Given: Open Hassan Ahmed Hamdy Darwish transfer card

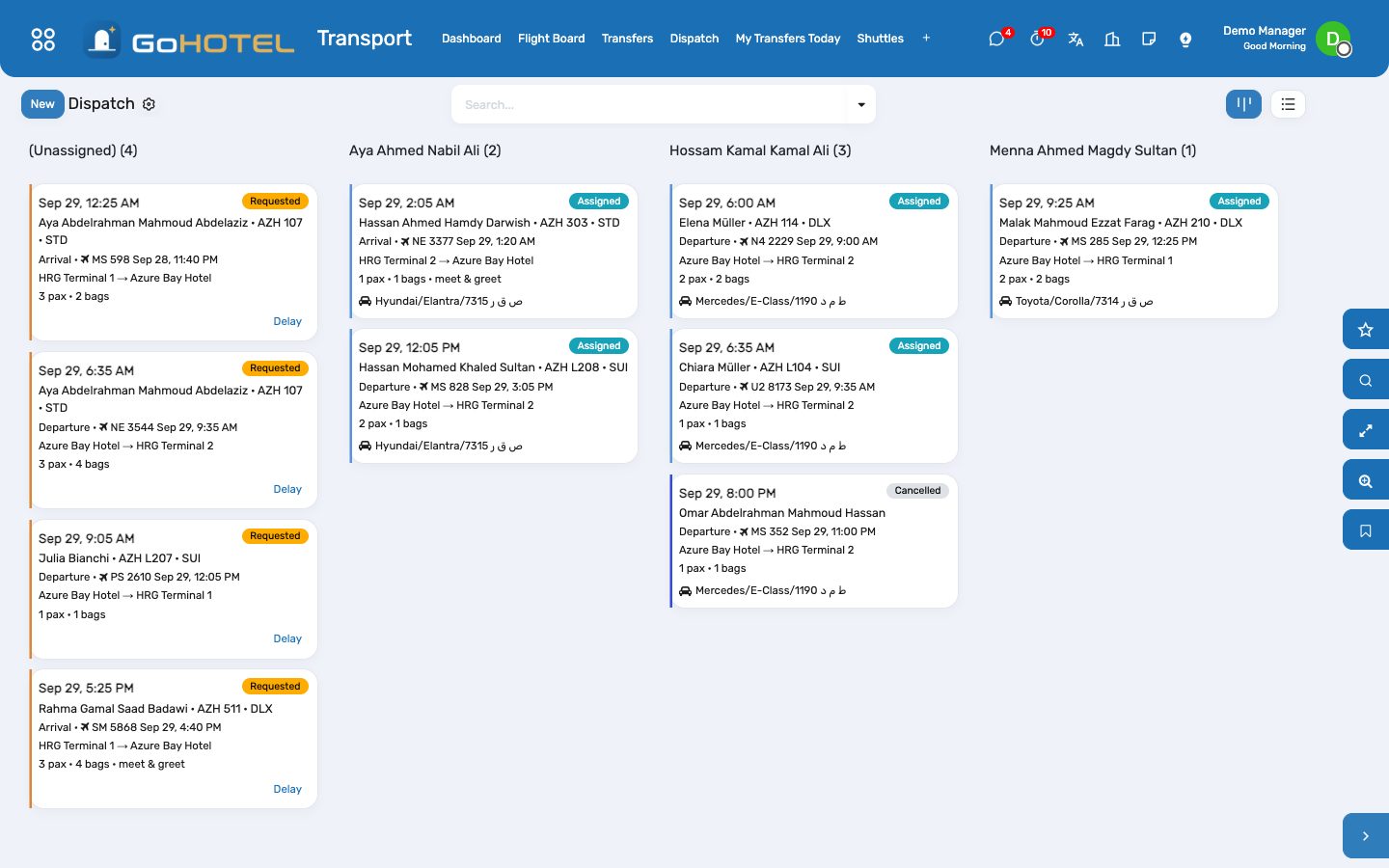Looking at the screenshot, I should (493, 251).
